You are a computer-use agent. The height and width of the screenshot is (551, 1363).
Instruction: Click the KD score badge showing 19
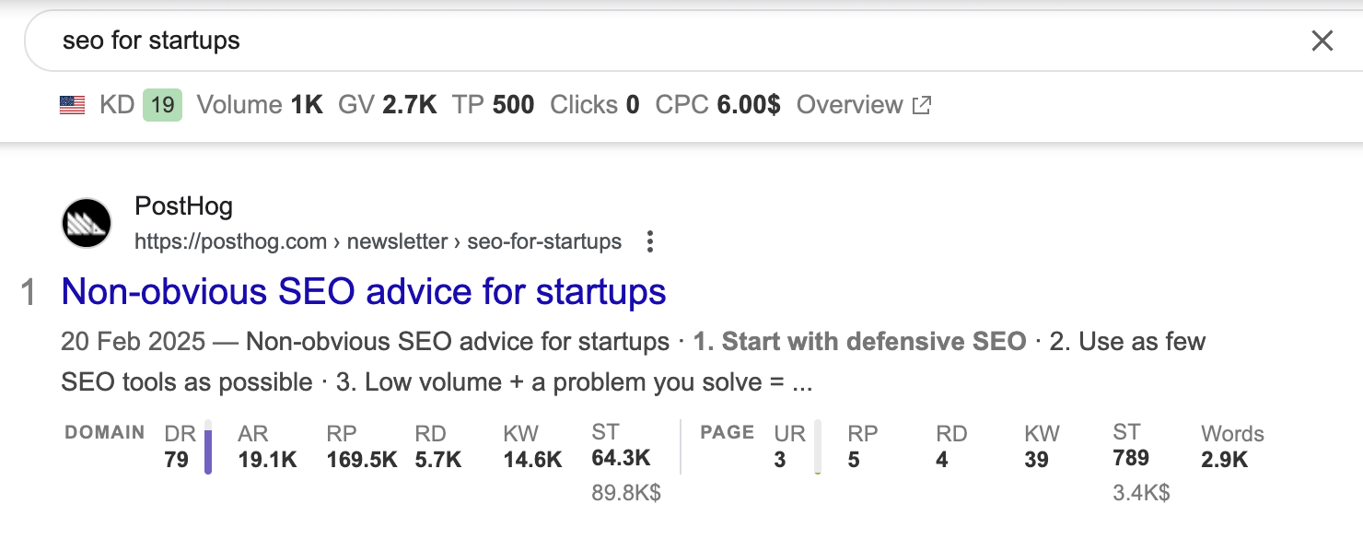[161, 104]
